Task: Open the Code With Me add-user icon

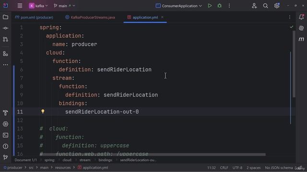Action: pyautogui.click(x=254, y=6)
